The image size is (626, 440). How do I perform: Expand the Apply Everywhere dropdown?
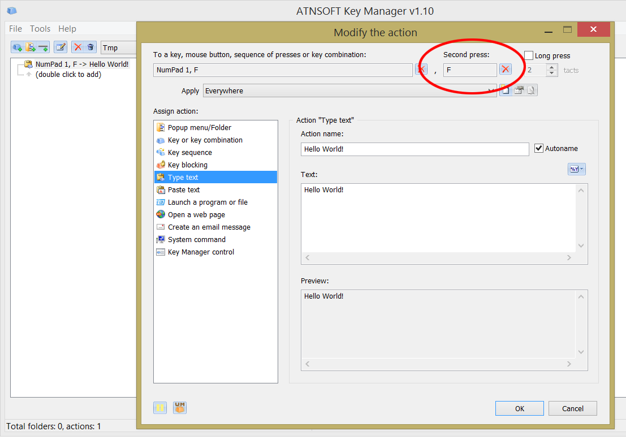491,90
